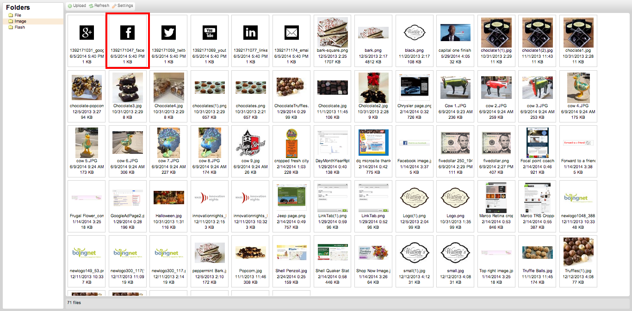Pick the cow 9.JPG Main Street logo
The image size is (632, 311).
coord(250,152)
